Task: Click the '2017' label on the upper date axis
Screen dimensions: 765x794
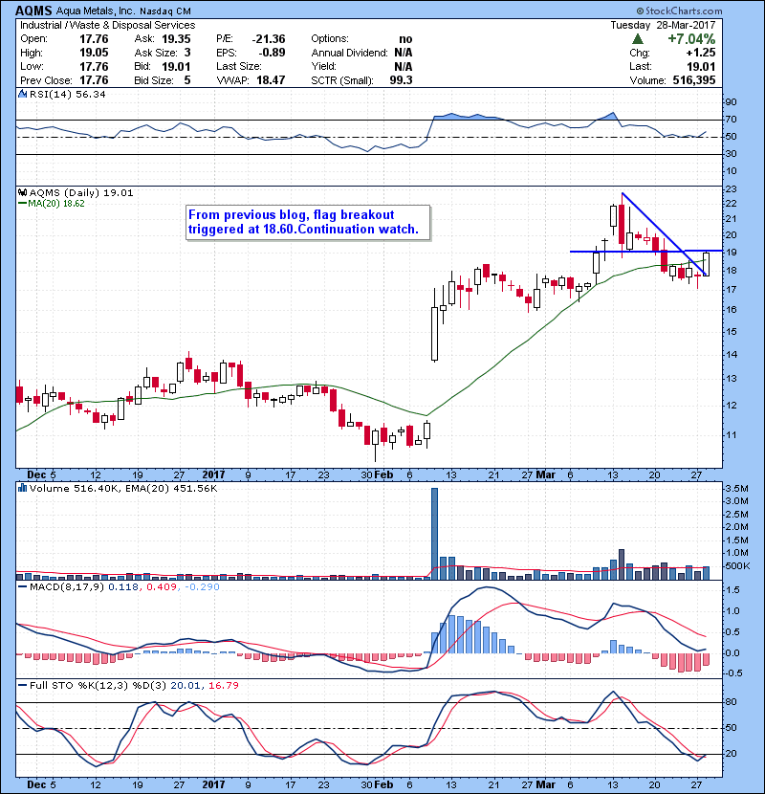Action: coord(213,474)
